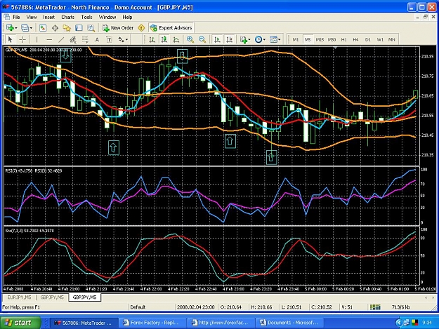Open the Windows start button
Screen dimensions: 439x329
click(x=20, y=323)
